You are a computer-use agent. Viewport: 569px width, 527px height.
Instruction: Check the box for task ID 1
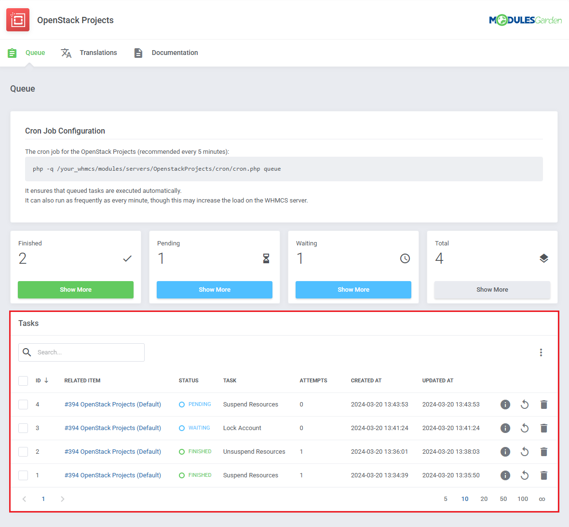pos(23,475)
